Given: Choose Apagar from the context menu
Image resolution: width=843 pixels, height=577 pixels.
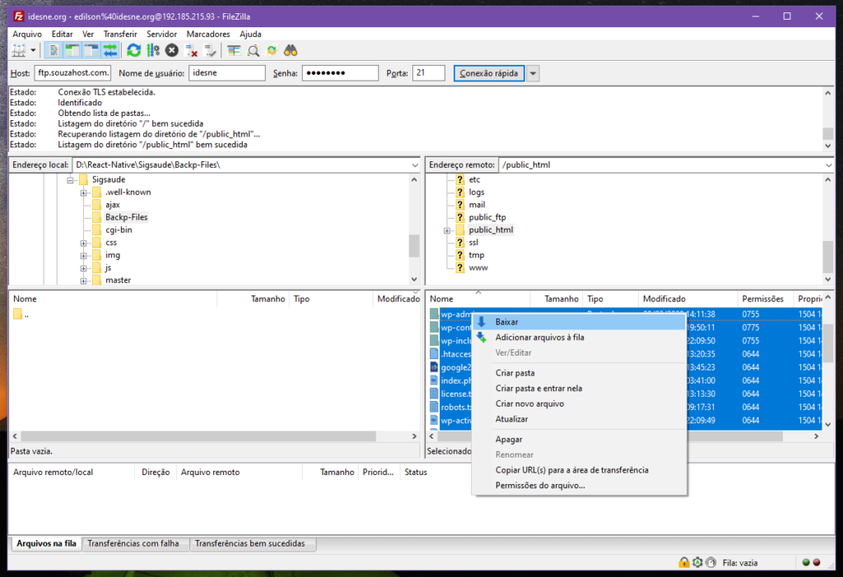Looking at the screenshot, I should pyautogui.click(x=579, y=440).
